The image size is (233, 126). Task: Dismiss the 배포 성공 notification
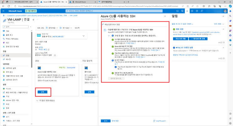(x=223, y=29)
